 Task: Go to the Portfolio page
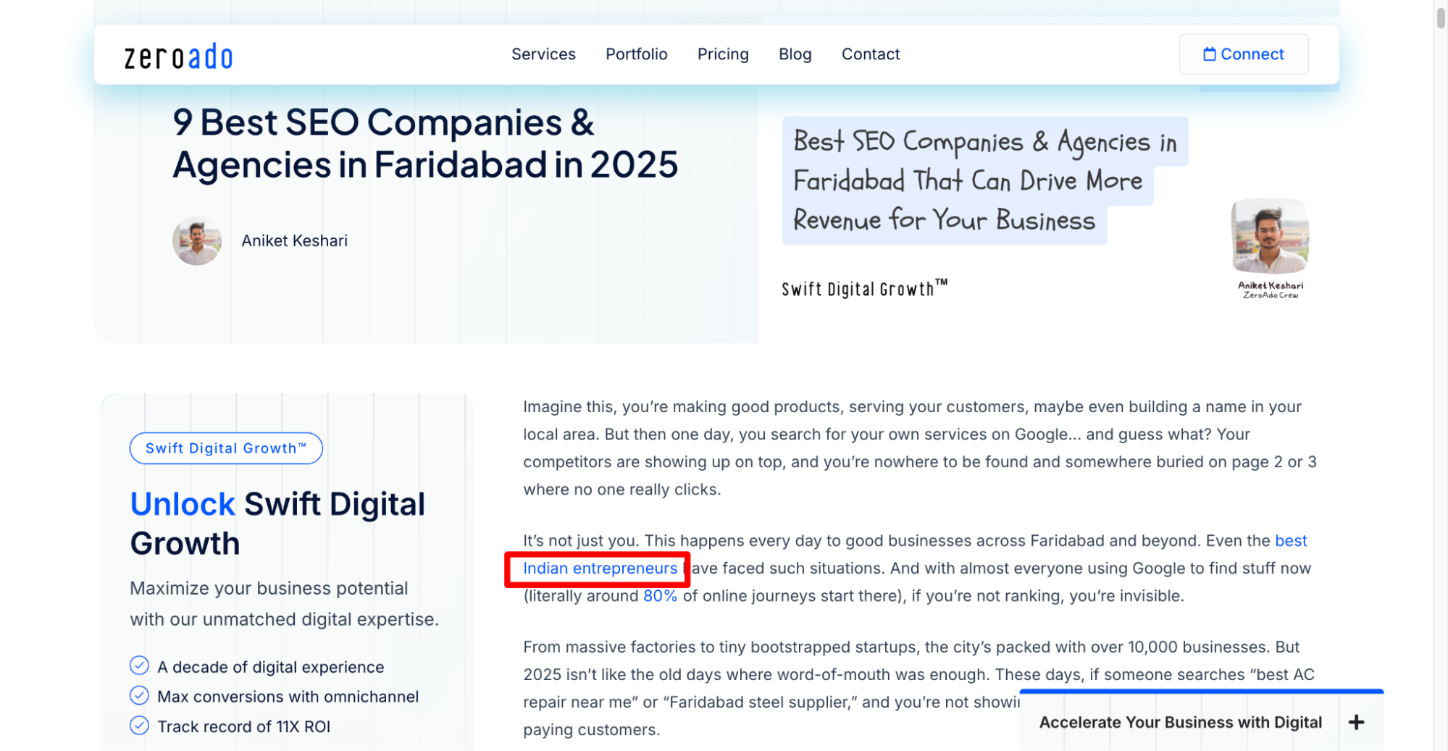(636, 54)
